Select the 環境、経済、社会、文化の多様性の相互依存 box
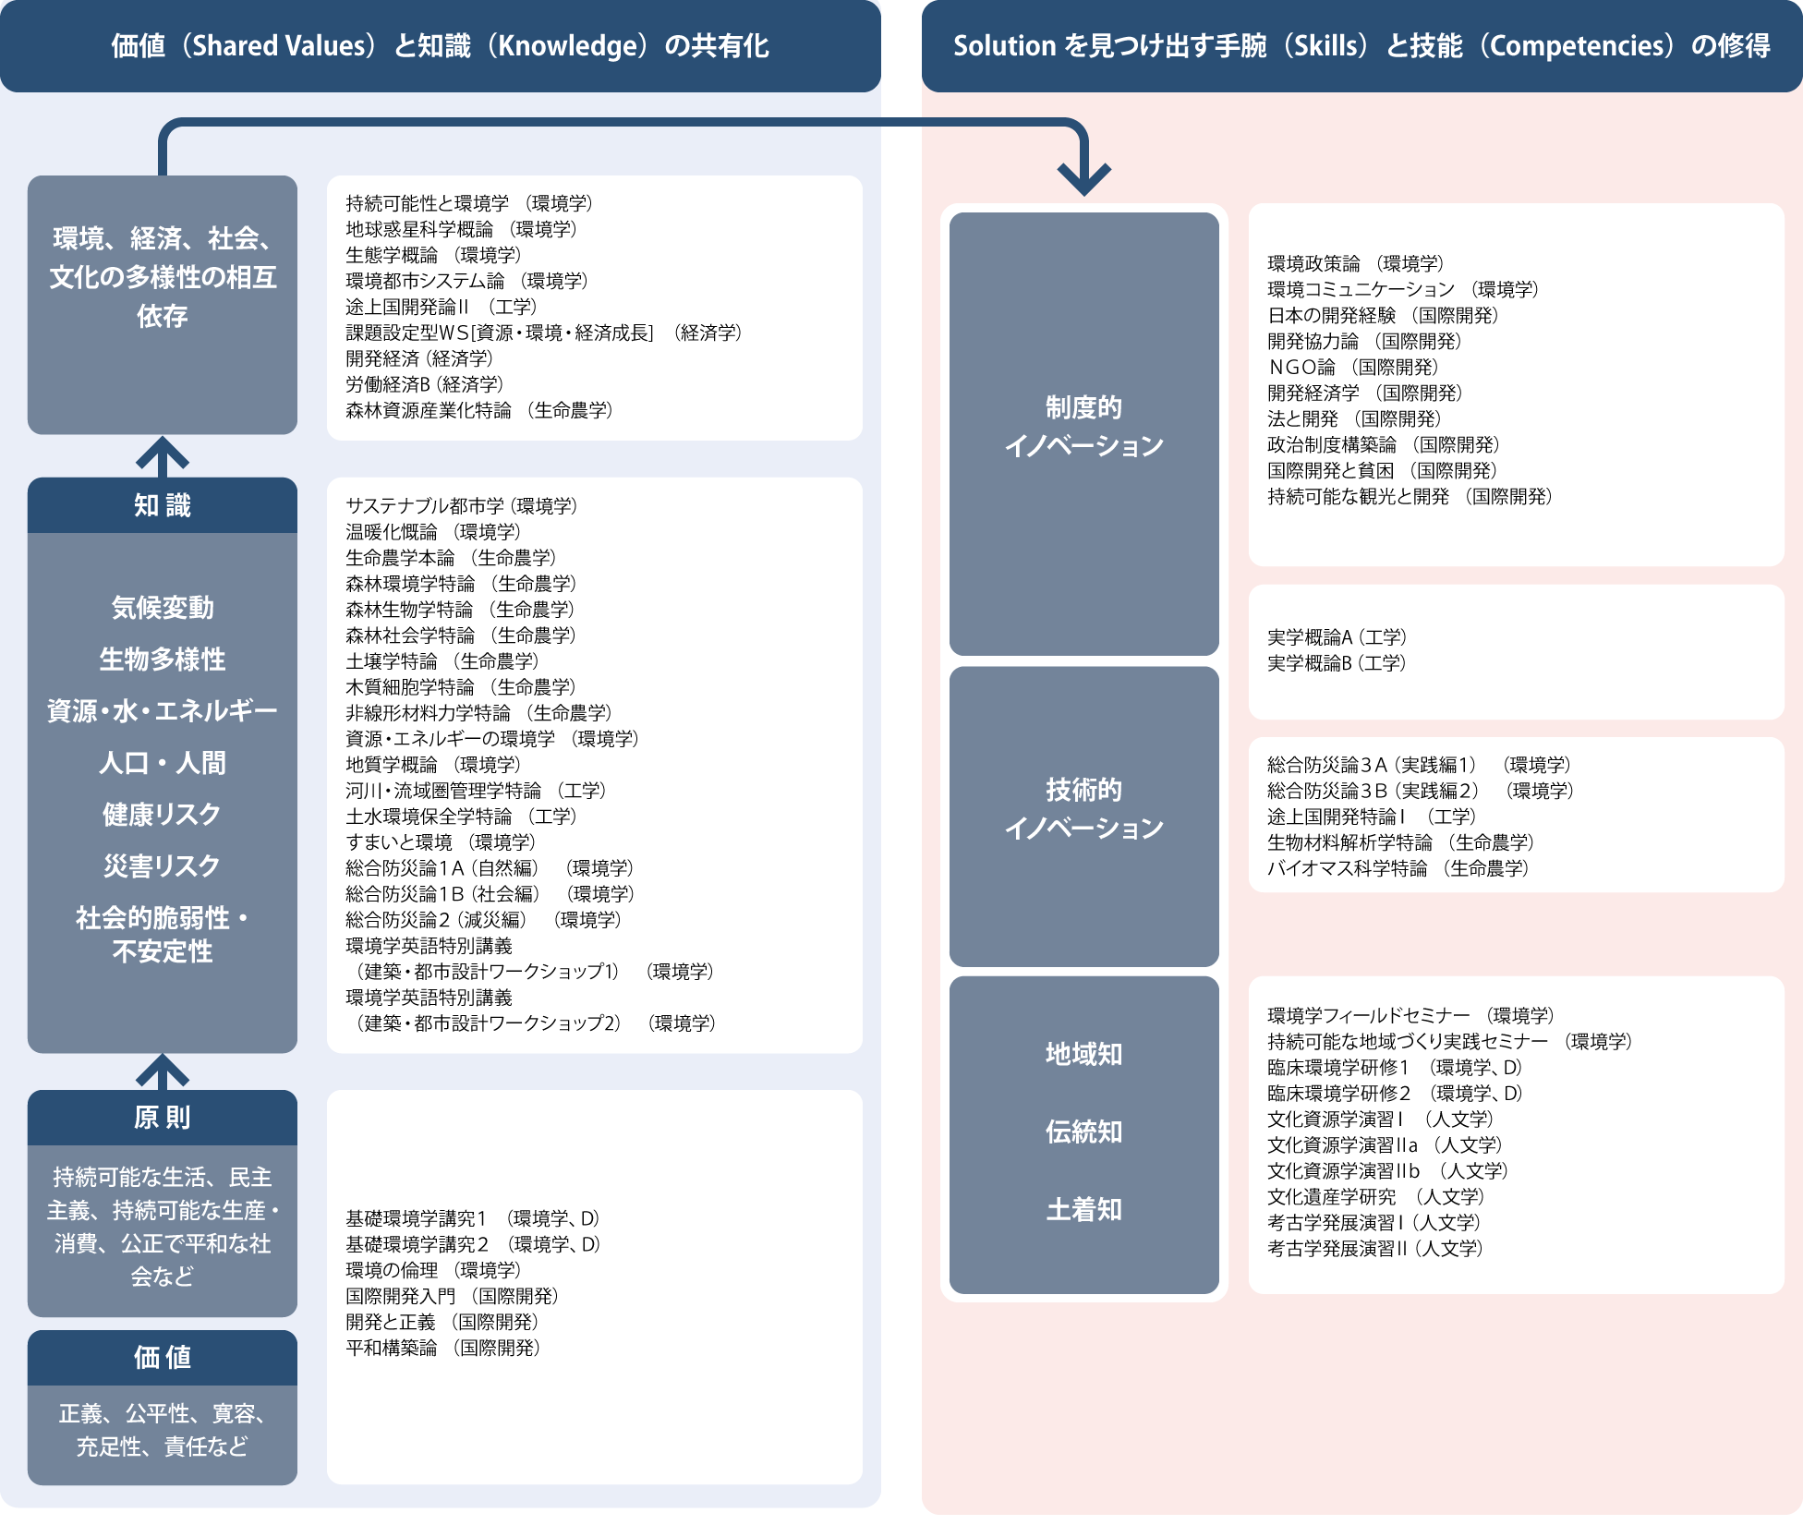The width and height of the screenshot is (1803, 1537). click(163, 305)
